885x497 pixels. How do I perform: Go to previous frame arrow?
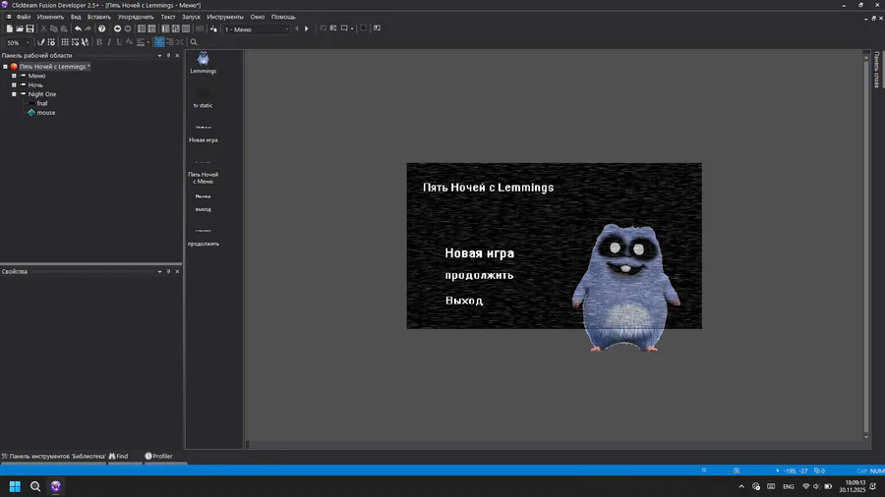pos(297,28)
